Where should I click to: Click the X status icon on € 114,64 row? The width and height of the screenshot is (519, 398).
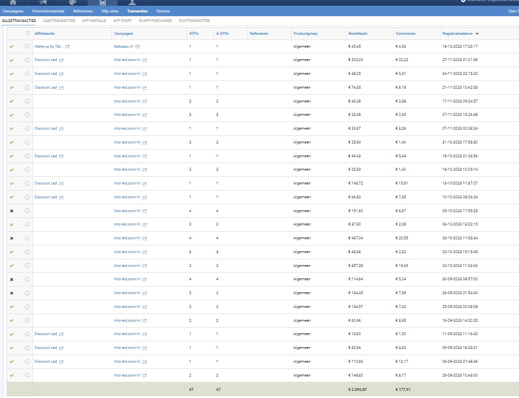point(12,279)
